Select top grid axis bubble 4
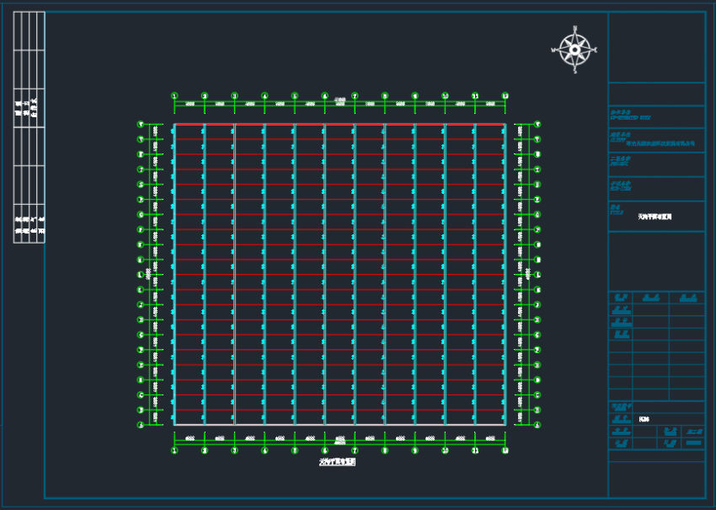 [264, 96]
